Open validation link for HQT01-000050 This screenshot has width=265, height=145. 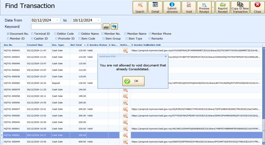click(196, 116)
